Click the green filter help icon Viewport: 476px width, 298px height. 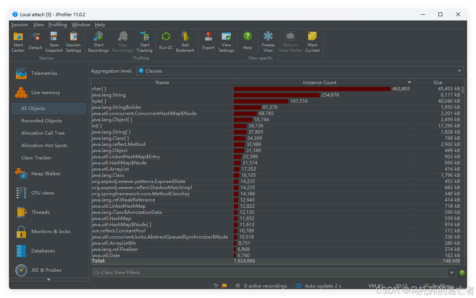tap(462, 273)
